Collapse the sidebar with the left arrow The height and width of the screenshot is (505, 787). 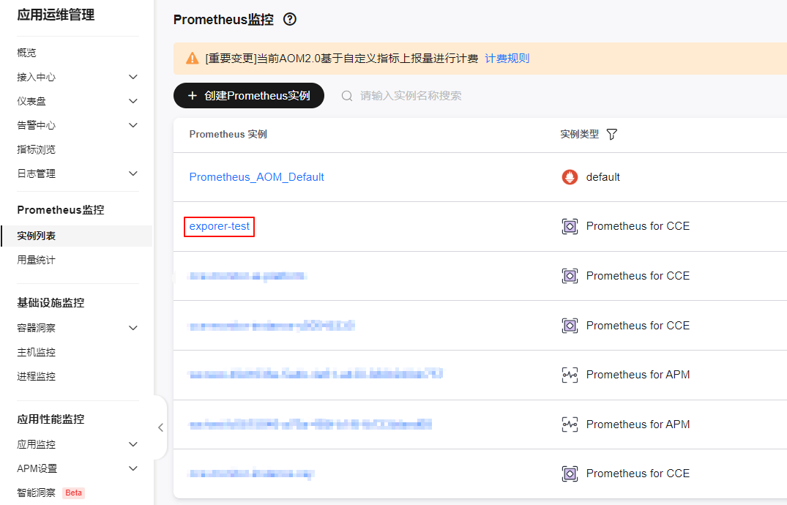[160, 427]
